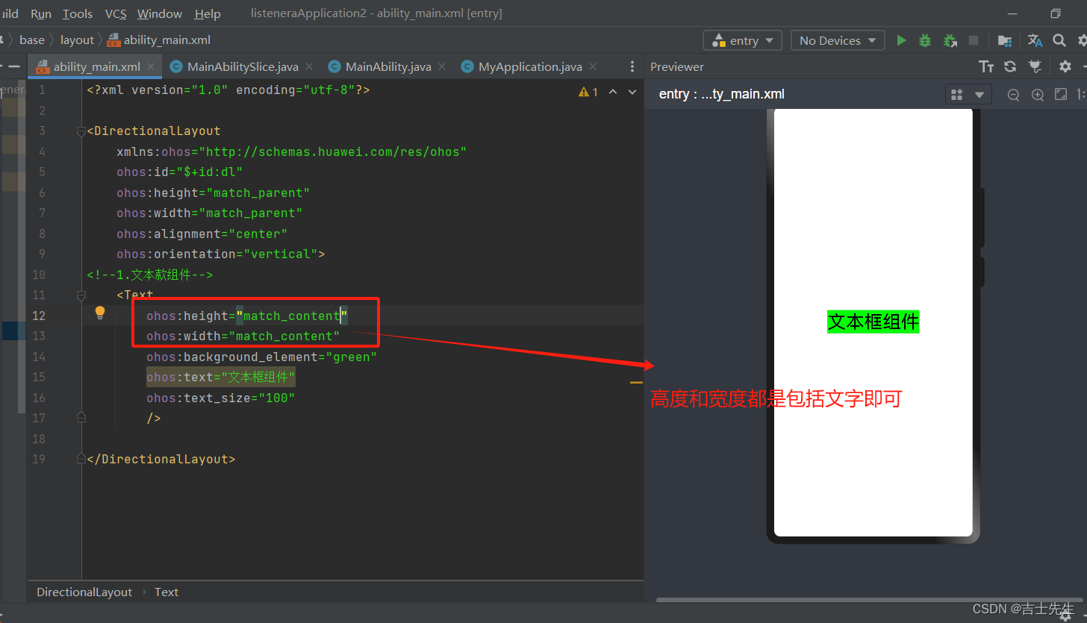Click the font size icon in Previewer
Screen dimensions: 1087x623
pos(986,66)
